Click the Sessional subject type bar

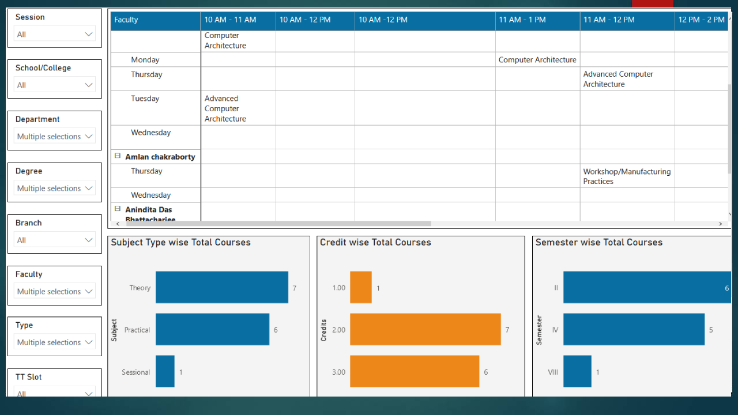[165, 372]
